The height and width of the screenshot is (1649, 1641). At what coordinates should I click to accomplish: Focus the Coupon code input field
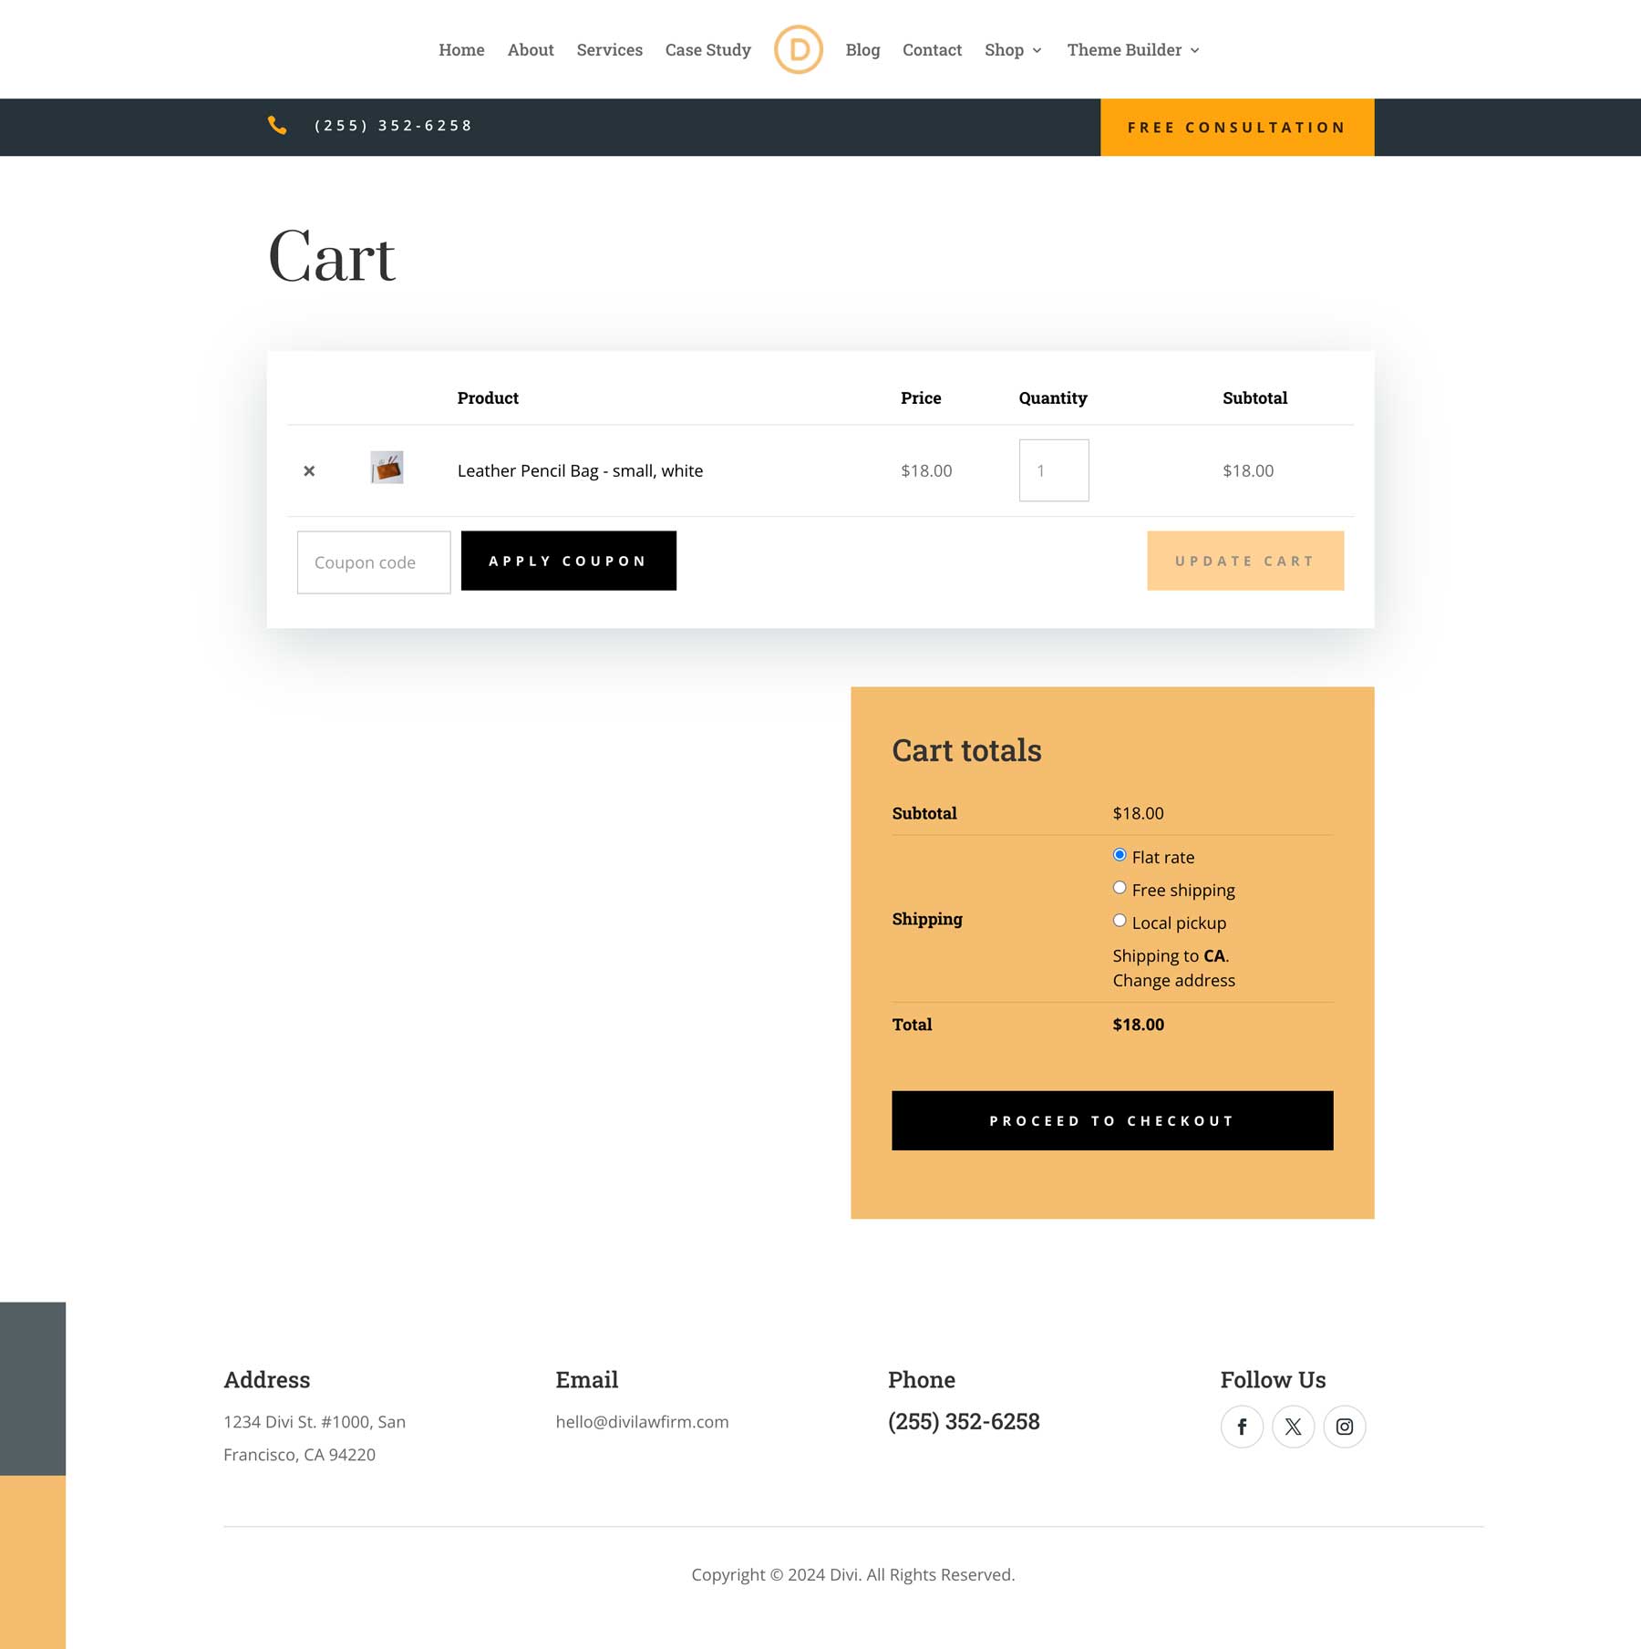coord(374,562)
